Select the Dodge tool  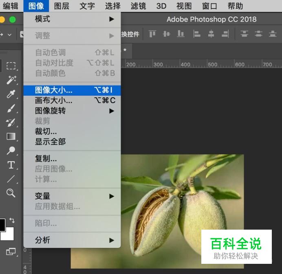(11, 150)
